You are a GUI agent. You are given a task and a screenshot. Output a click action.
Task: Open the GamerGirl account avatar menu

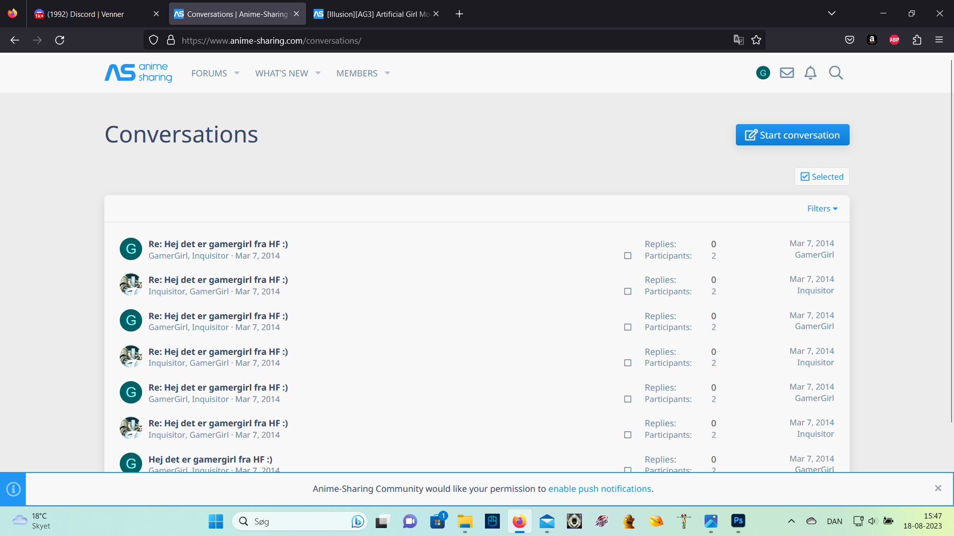tap(763, 73)
